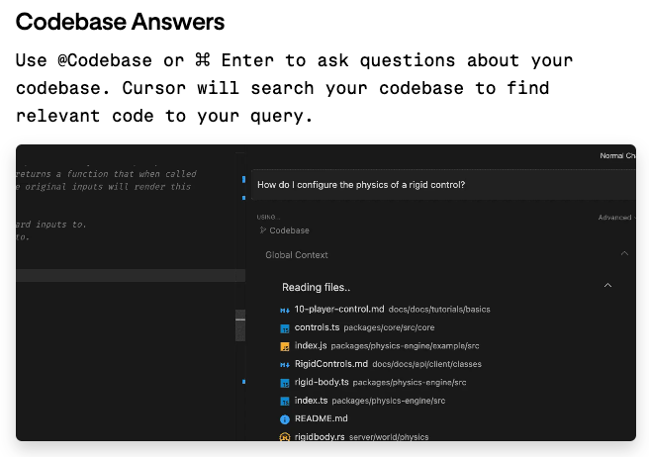649x457 pixels.
Task: Collapse the Global Context section
Action: click(x=624, y=254)
